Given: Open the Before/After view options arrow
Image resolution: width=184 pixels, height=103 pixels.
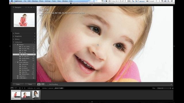Looking at the screenshot, I should (x=45, y=84).
